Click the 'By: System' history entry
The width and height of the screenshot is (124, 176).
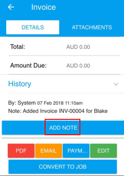(22, 103)
